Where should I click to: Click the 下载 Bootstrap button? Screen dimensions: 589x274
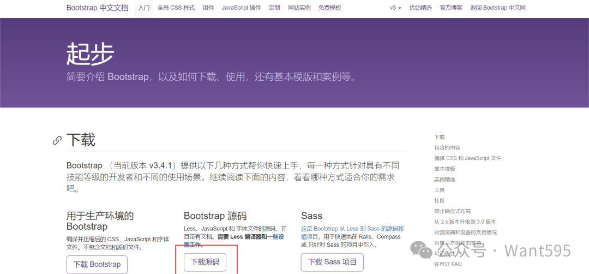[x=97, y=264]
